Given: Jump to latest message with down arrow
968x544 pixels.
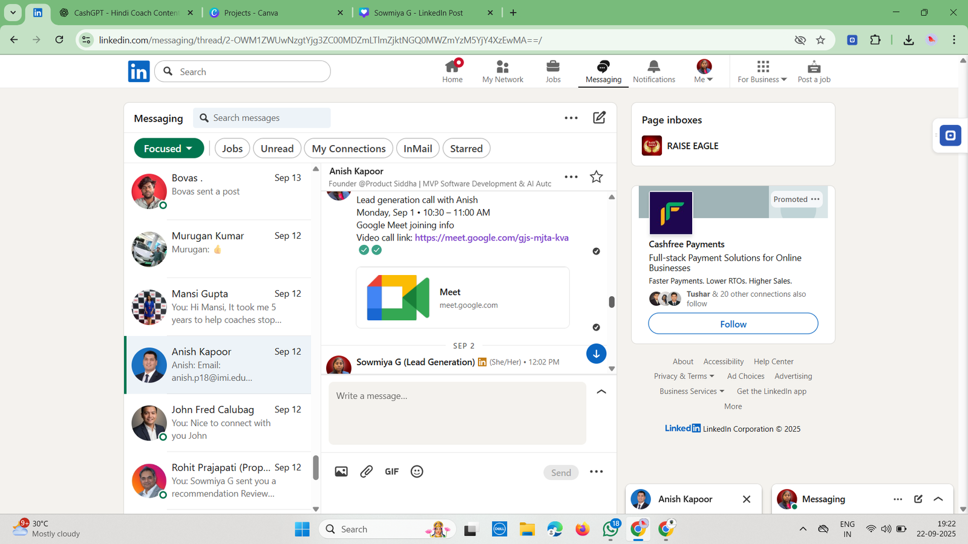Looking at the screenshot, I should click(x=596, y=354).
